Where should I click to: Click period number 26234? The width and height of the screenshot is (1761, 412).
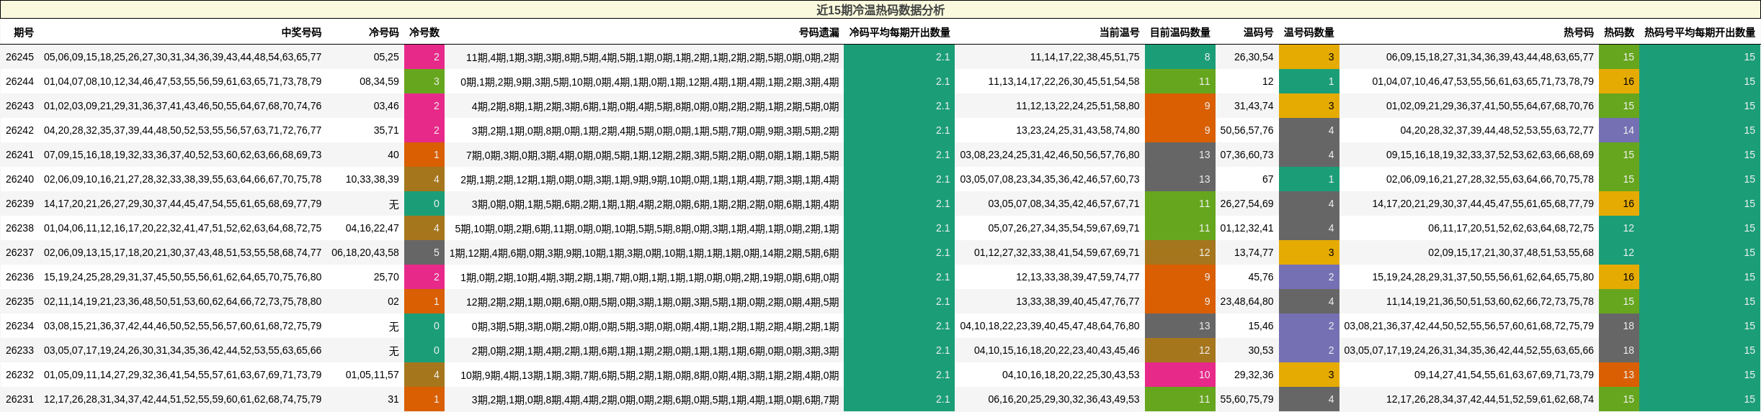(19, 326)
